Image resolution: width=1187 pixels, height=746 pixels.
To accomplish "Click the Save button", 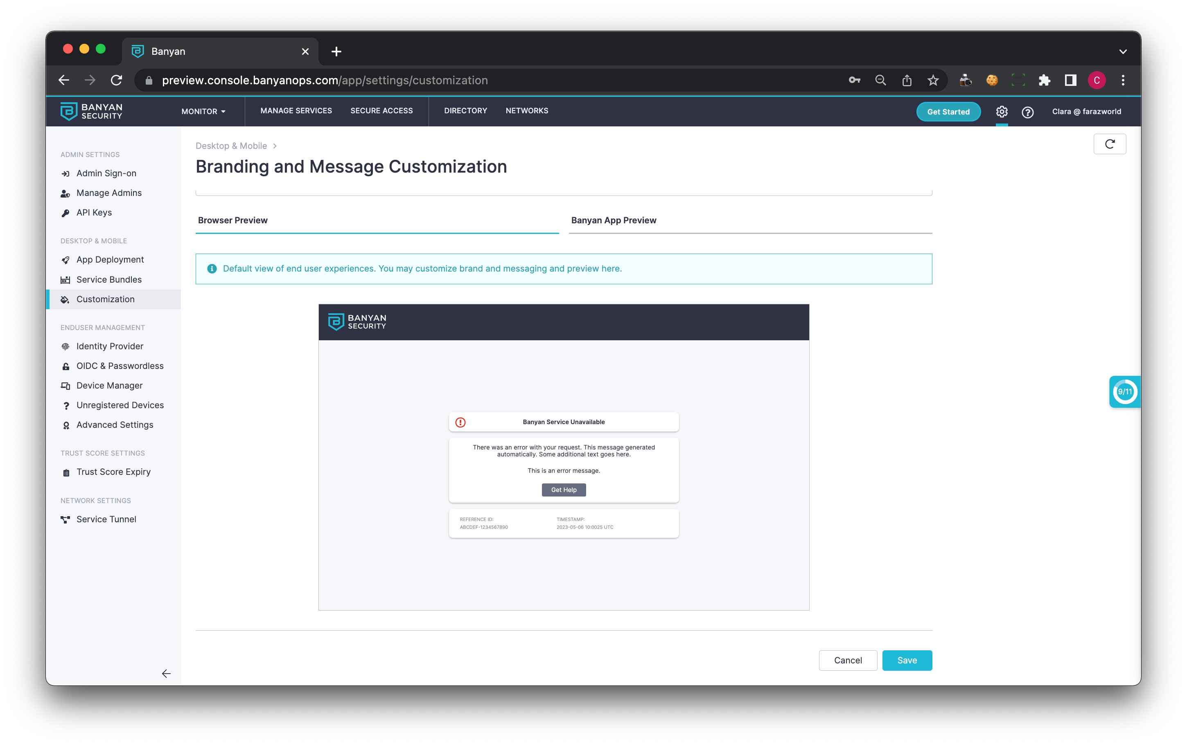I will tap(907, 660).
